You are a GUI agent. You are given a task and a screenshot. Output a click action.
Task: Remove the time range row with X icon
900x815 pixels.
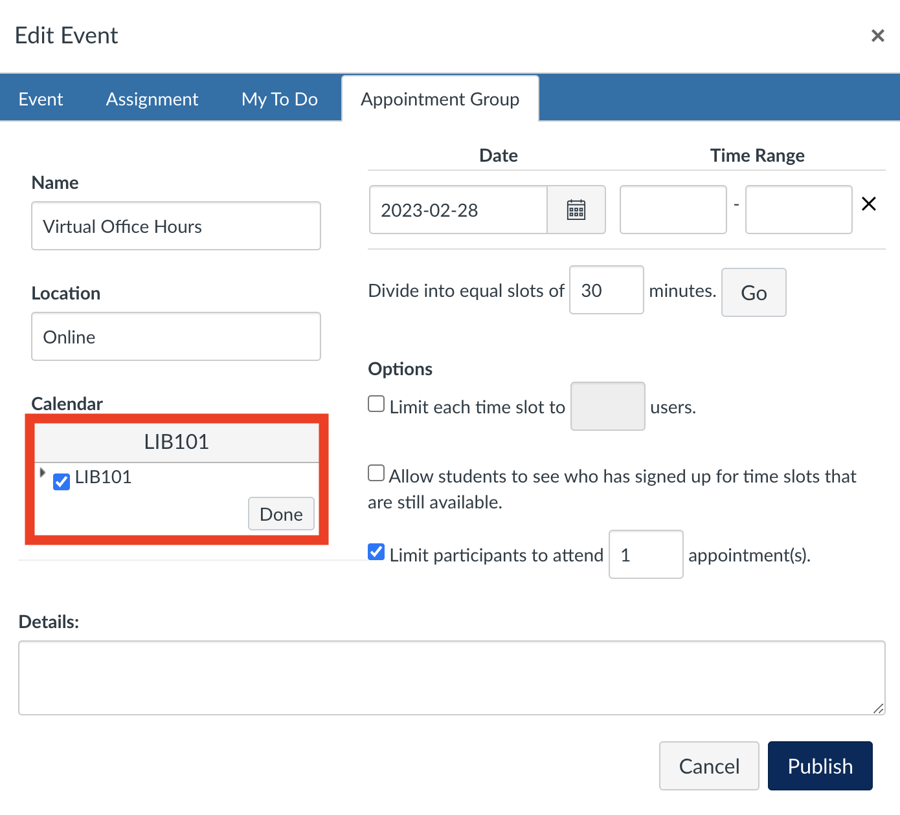click(x=869, y=204)
